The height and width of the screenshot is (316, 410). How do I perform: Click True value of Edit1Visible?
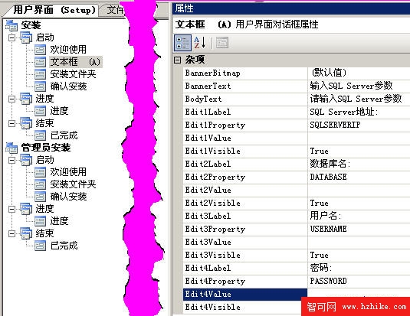tap(319, 151)
